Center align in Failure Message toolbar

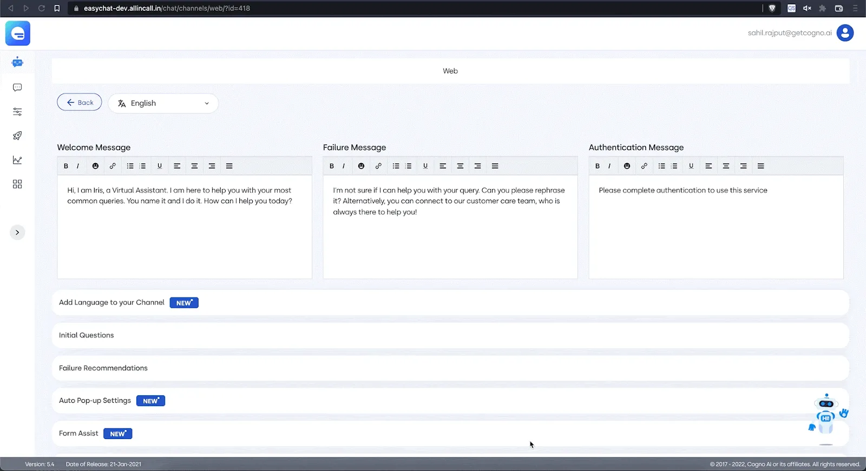[460, 166]
